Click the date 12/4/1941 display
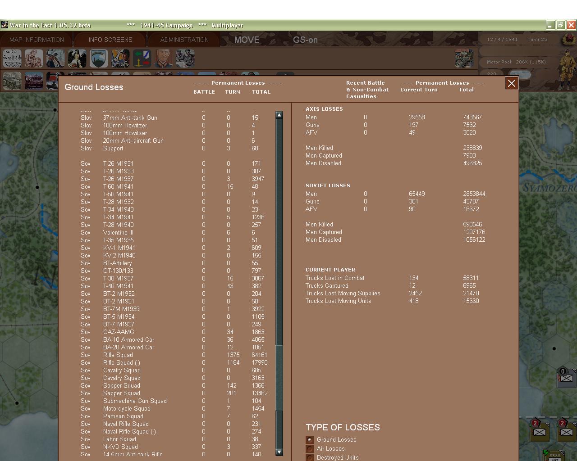The image size is (577, 461). (x=502, y=39)
